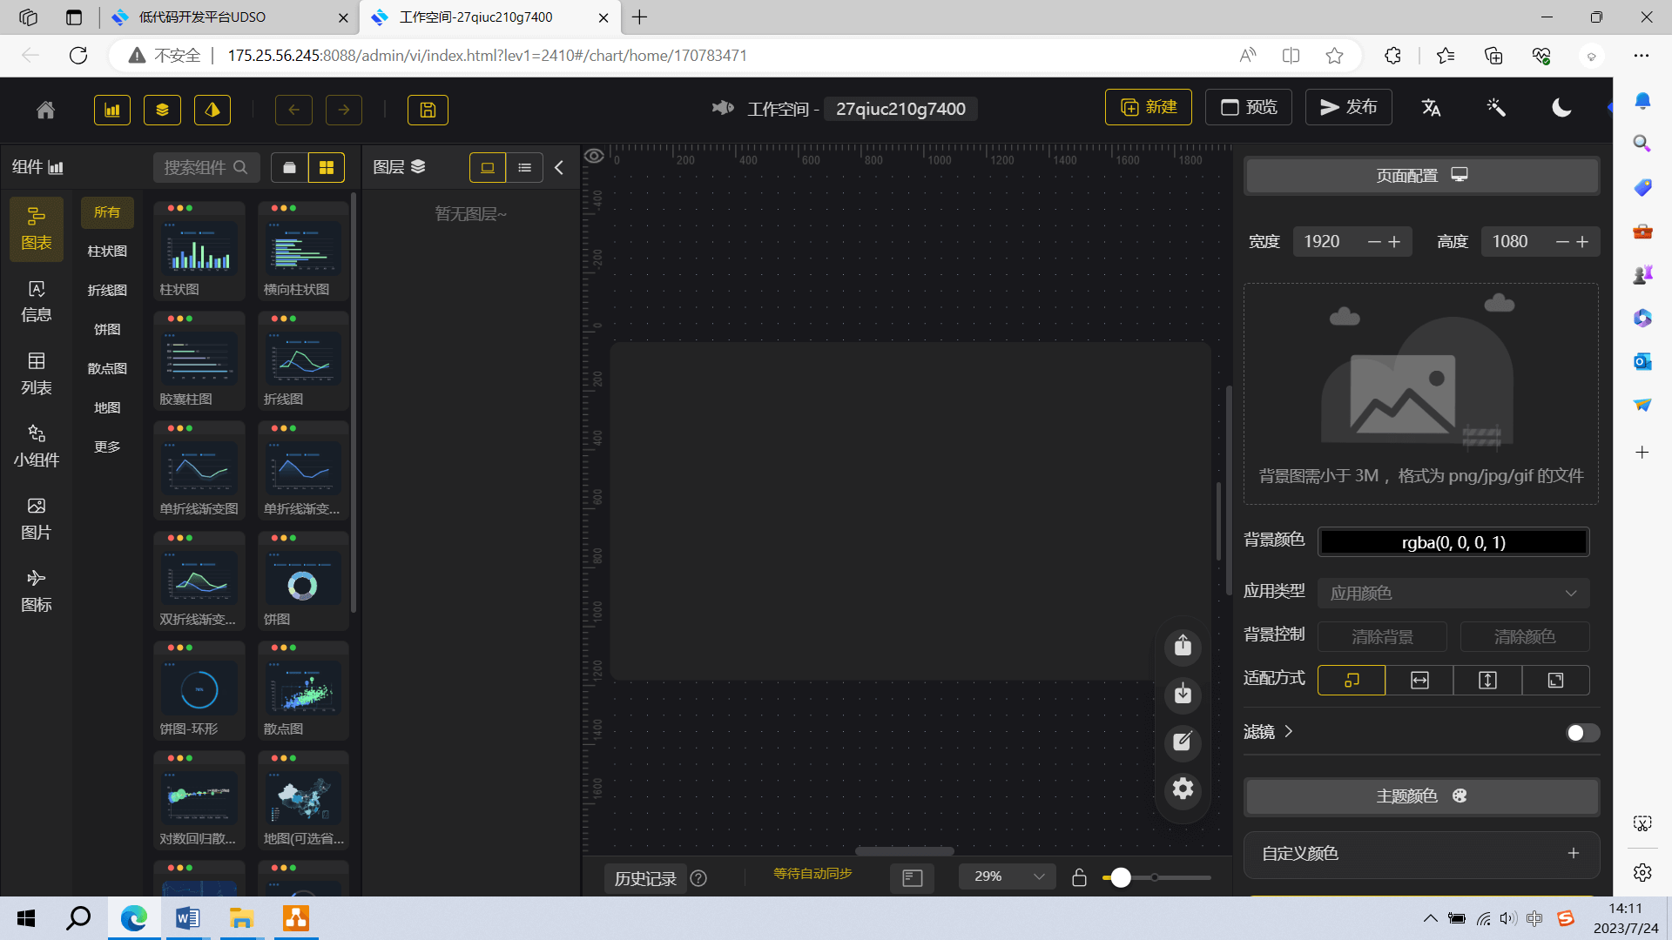Open the 29% zoom level dropdown
The width and height of the screenshot is (1672, 940).
1007,876
